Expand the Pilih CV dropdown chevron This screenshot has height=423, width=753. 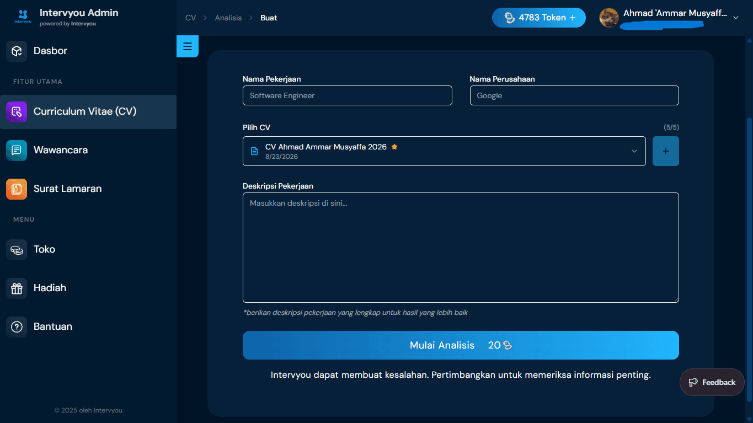[x=634, y=151]
